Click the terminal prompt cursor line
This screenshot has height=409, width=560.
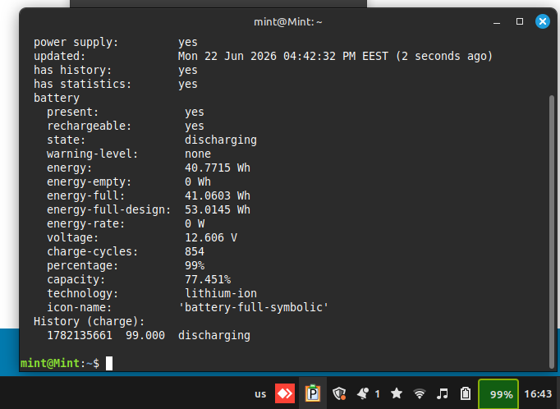point(67,363)
